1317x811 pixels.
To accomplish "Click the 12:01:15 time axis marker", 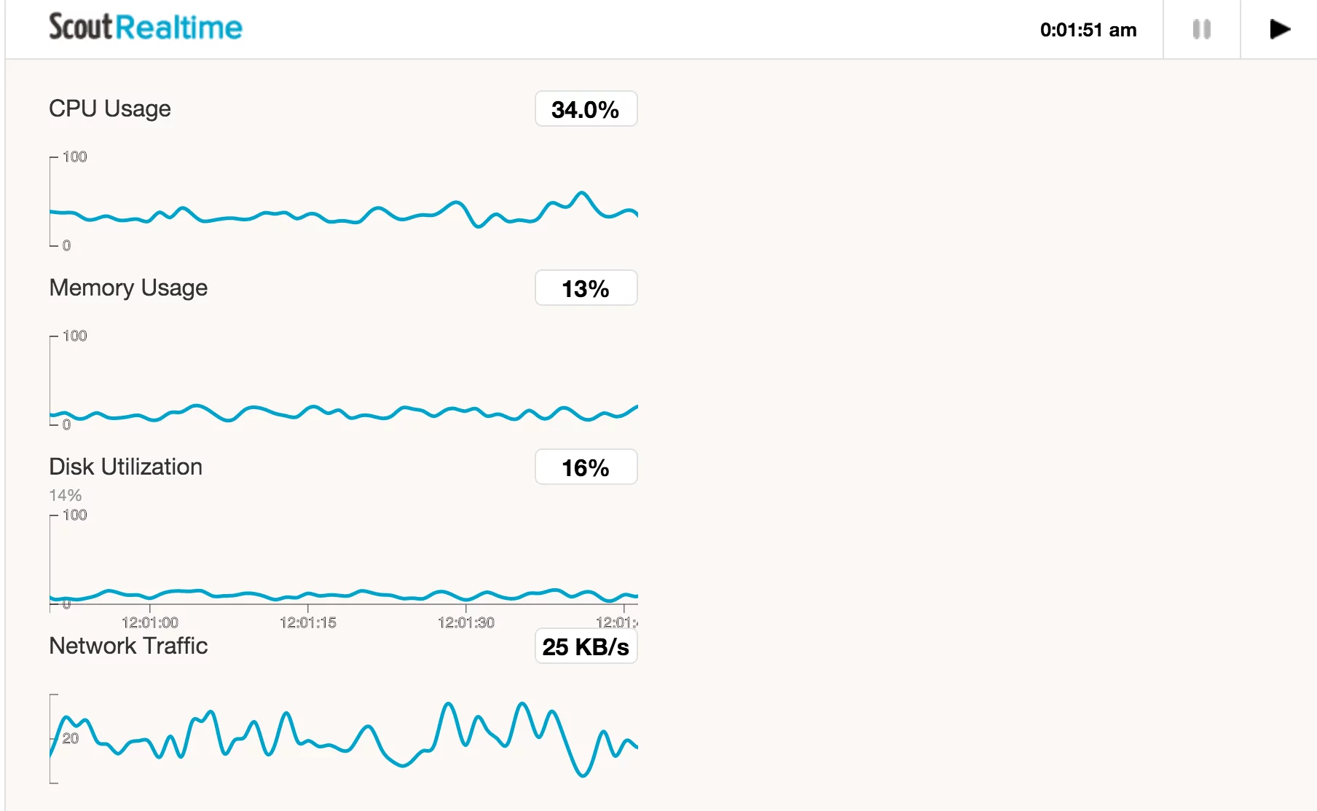I will 308,622.
